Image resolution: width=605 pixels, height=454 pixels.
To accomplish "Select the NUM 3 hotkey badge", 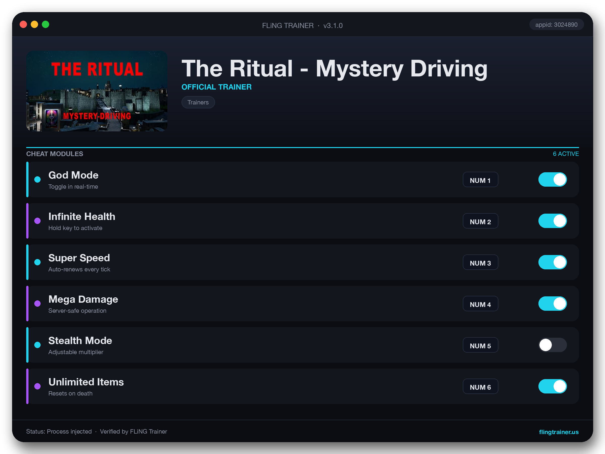I will (480, 262).
